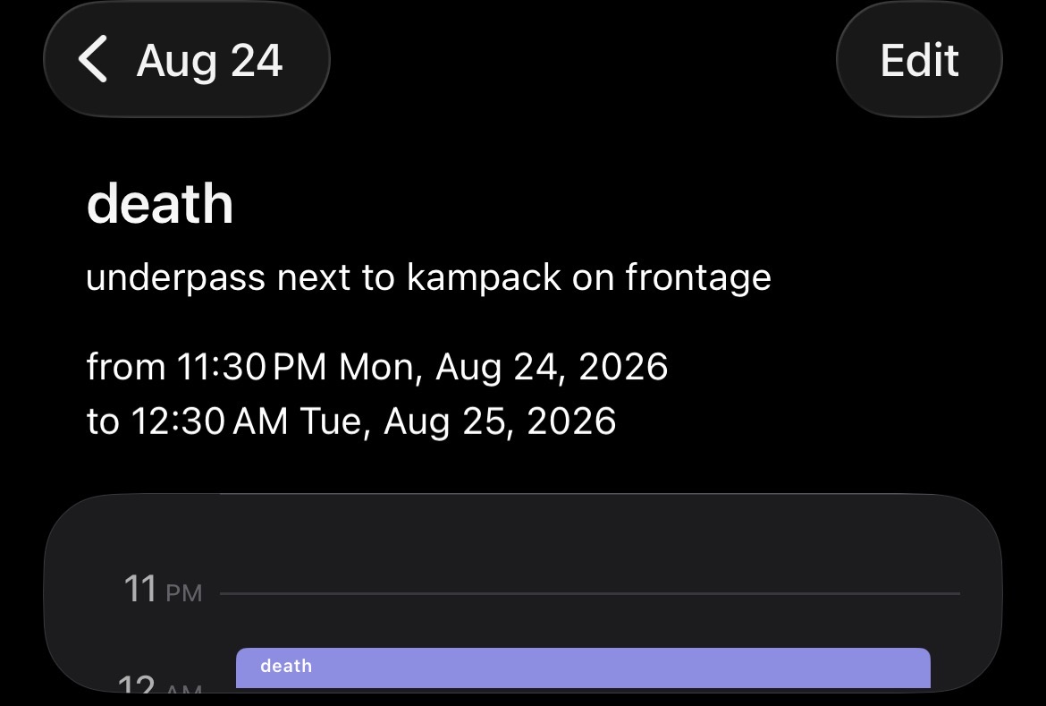The image size is (1046, 706).
Task: Click the 'PM' suffix beside 11
Action: [x=184, y=593]
